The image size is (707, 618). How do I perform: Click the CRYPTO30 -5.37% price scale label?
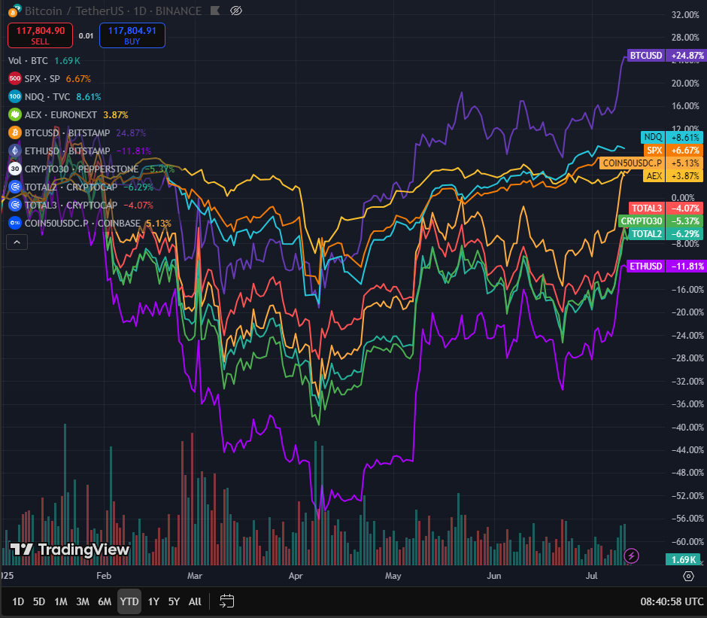660,221
